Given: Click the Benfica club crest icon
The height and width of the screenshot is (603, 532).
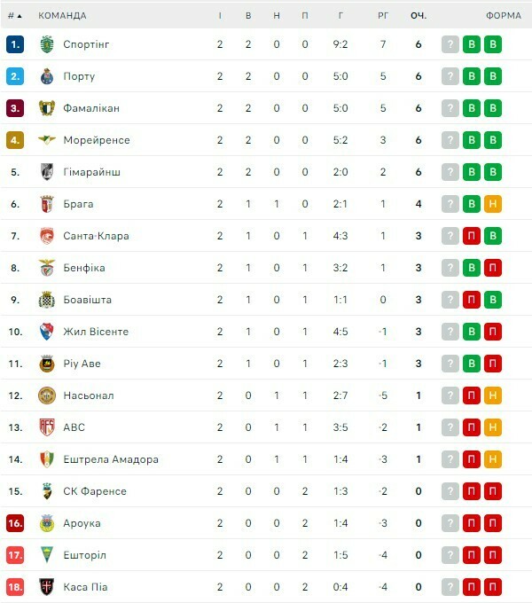Looking at the screenshot, I should pos(47,268).
